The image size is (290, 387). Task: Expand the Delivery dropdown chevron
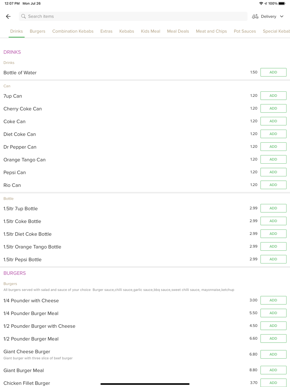pyautogui.click(x=282, y=17)
